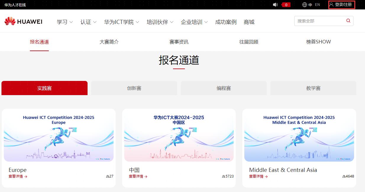Screen dimensions: 365x192
Task: Click the magnifier search icon
Action: pyautogui.click(x=348, y=21)
